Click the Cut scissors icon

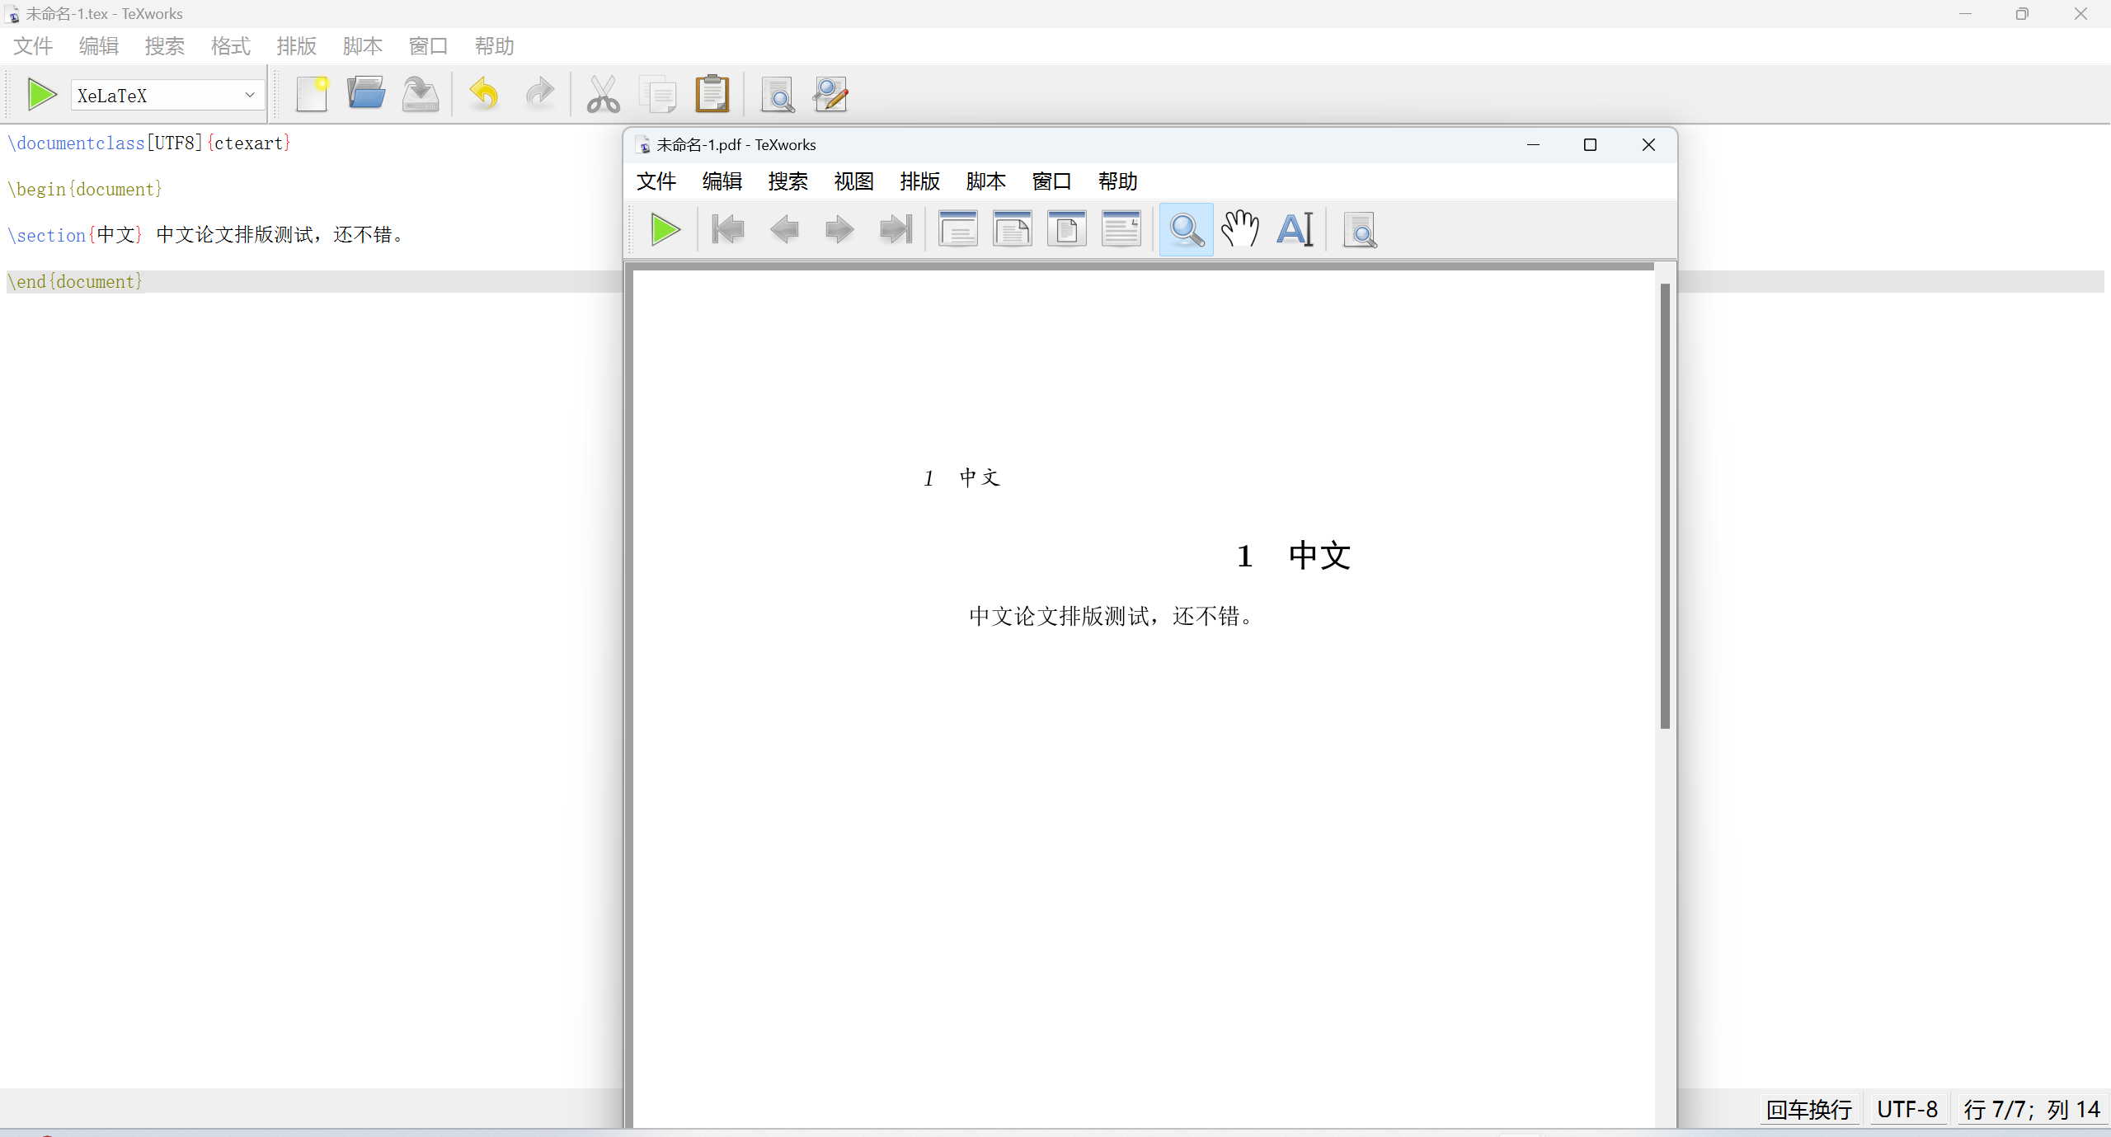[x=603, y=95]
